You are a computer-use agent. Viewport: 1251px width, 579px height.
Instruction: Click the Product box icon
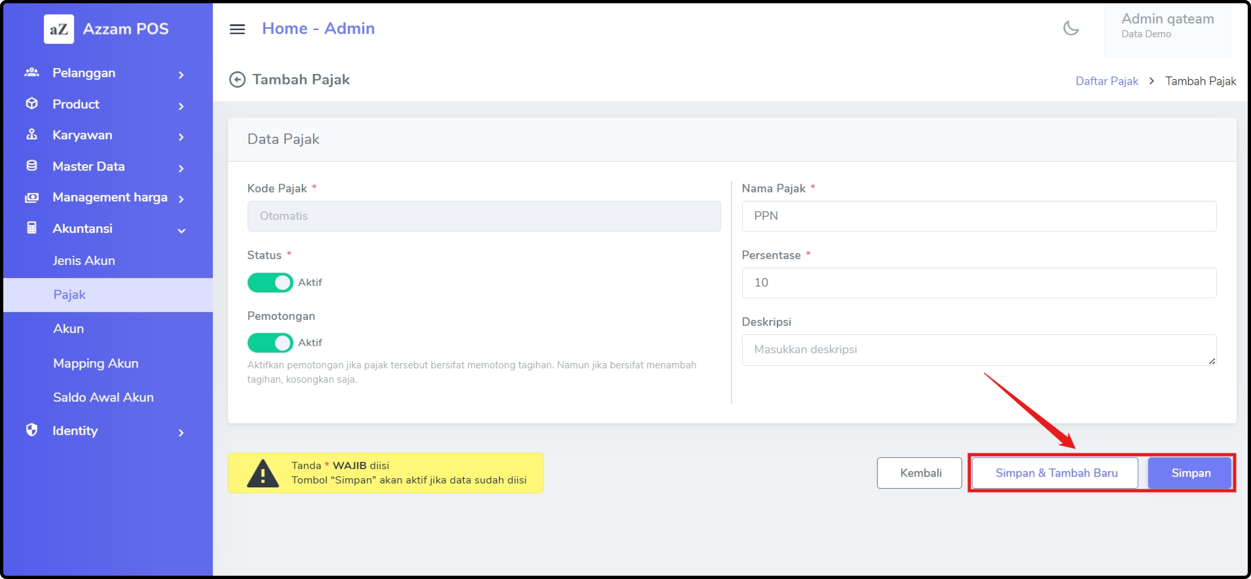coord(31,104)
